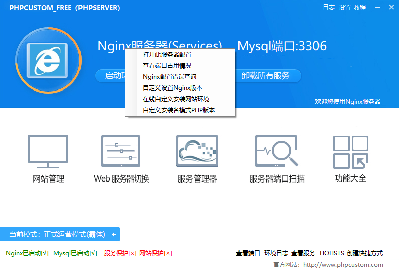The image size is (399, 271).
Task: Open the 功能大全 grid icon
Action: click(x=351, y=152)
